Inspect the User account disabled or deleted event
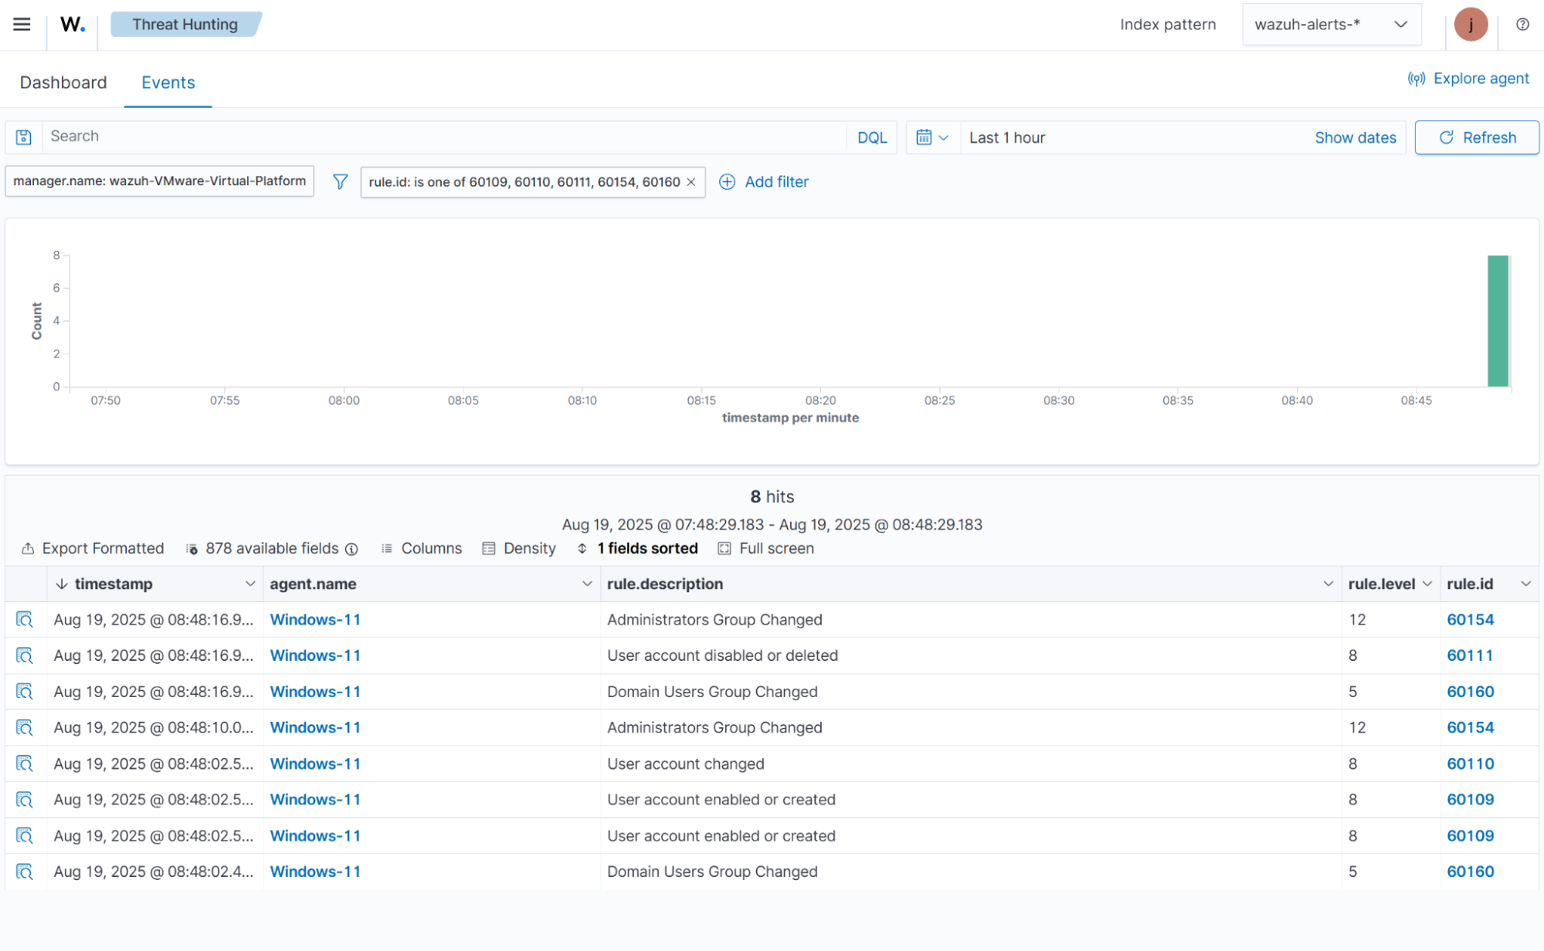 point(25,655)
